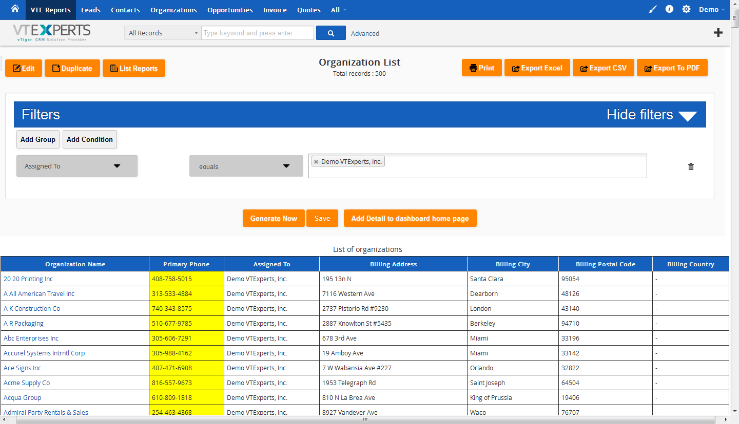
Task: Open the settings gear icon
Action: pyautogui.click(x=686, y=9)
